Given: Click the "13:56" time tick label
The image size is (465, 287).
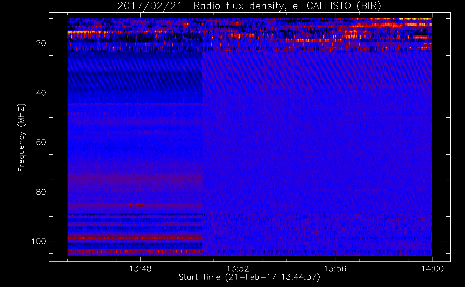Looking at the screenshot, I should coord(335,269).
